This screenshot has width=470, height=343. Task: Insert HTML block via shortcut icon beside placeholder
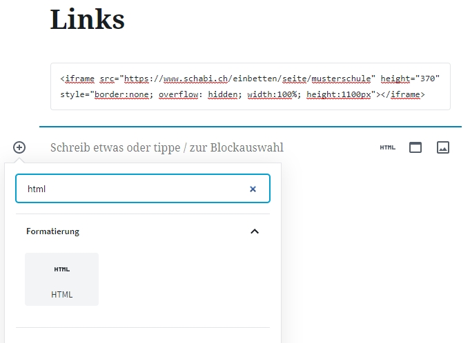pos(388,147)
